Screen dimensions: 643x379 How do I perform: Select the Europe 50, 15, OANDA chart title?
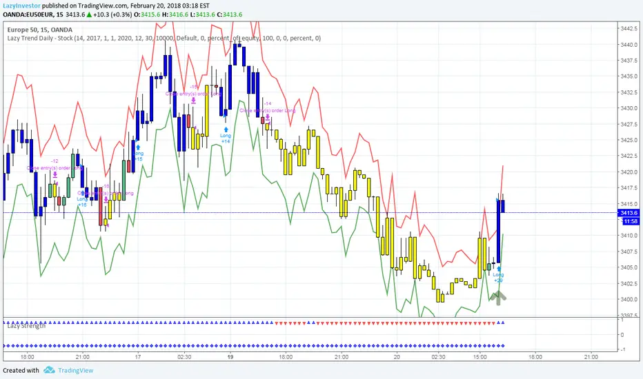(x=40, y=30)
